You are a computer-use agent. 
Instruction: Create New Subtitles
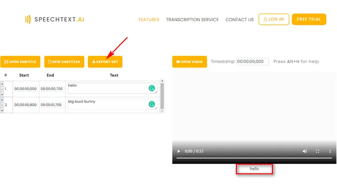pos(64,62)
